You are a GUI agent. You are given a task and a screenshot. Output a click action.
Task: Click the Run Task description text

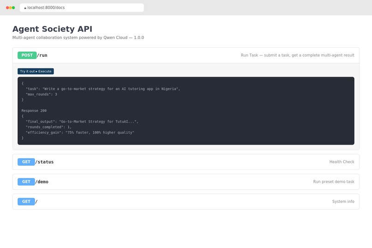click(298, 55)
